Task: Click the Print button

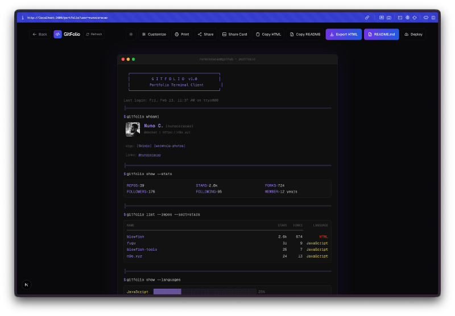Action: [x=182, y=34]
